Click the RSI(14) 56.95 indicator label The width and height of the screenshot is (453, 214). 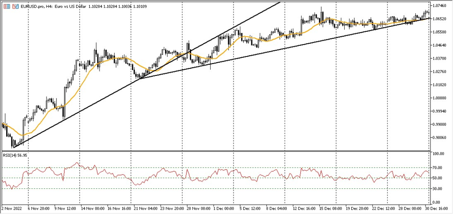(x=15, y=155)
